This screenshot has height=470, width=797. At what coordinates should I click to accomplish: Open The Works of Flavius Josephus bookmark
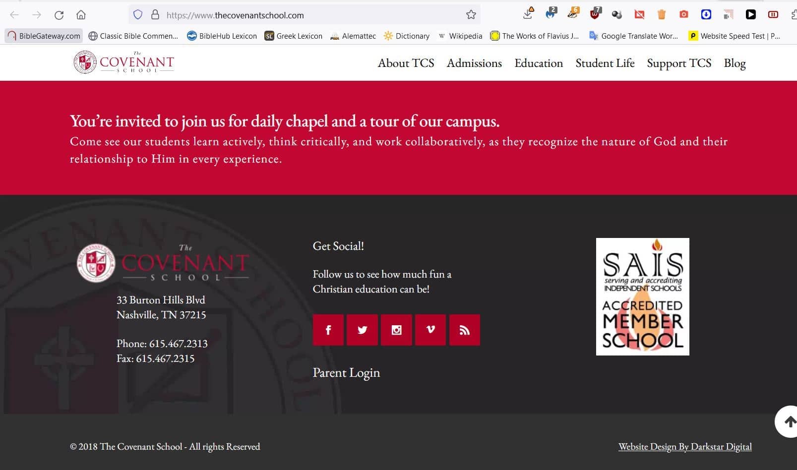click(534, 36)
